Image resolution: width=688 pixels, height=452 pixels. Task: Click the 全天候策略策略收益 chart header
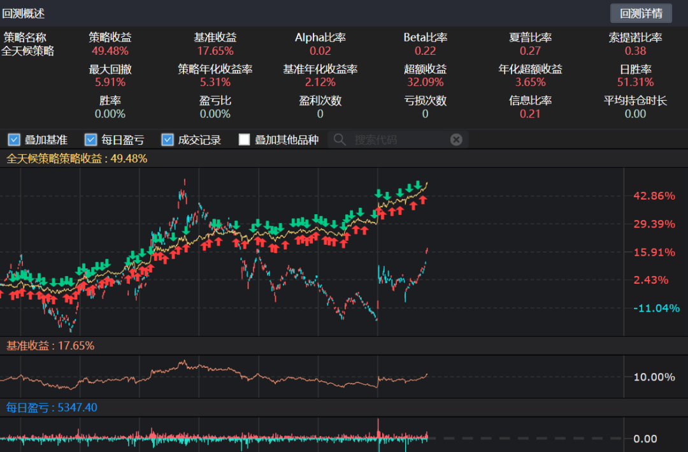(76, 158)
